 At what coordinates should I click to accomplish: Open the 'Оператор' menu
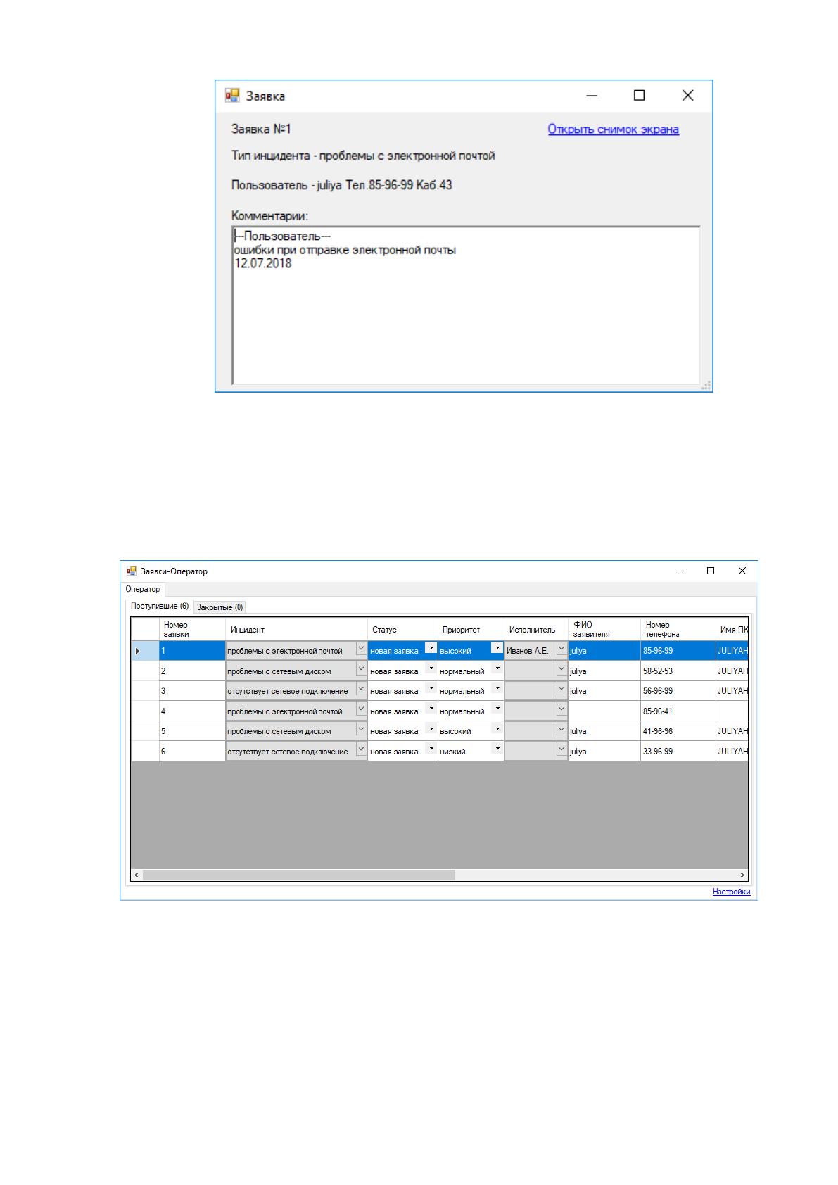[x=143, y=589]
